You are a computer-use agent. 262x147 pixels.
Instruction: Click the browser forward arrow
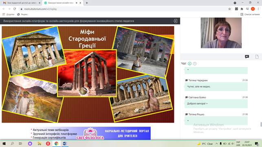pos(9,9)
